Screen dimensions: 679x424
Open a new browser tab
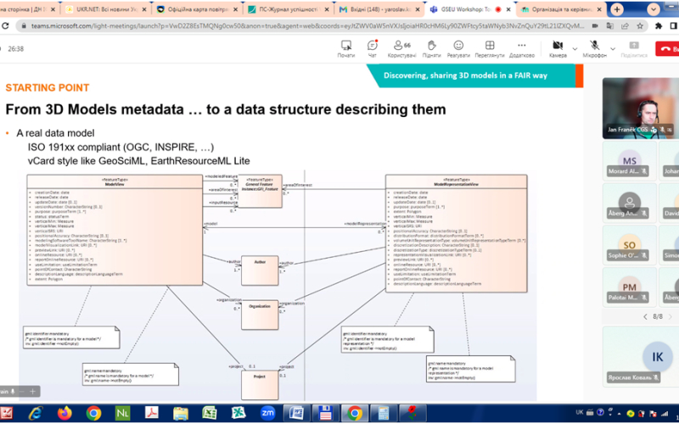(617, 9)
